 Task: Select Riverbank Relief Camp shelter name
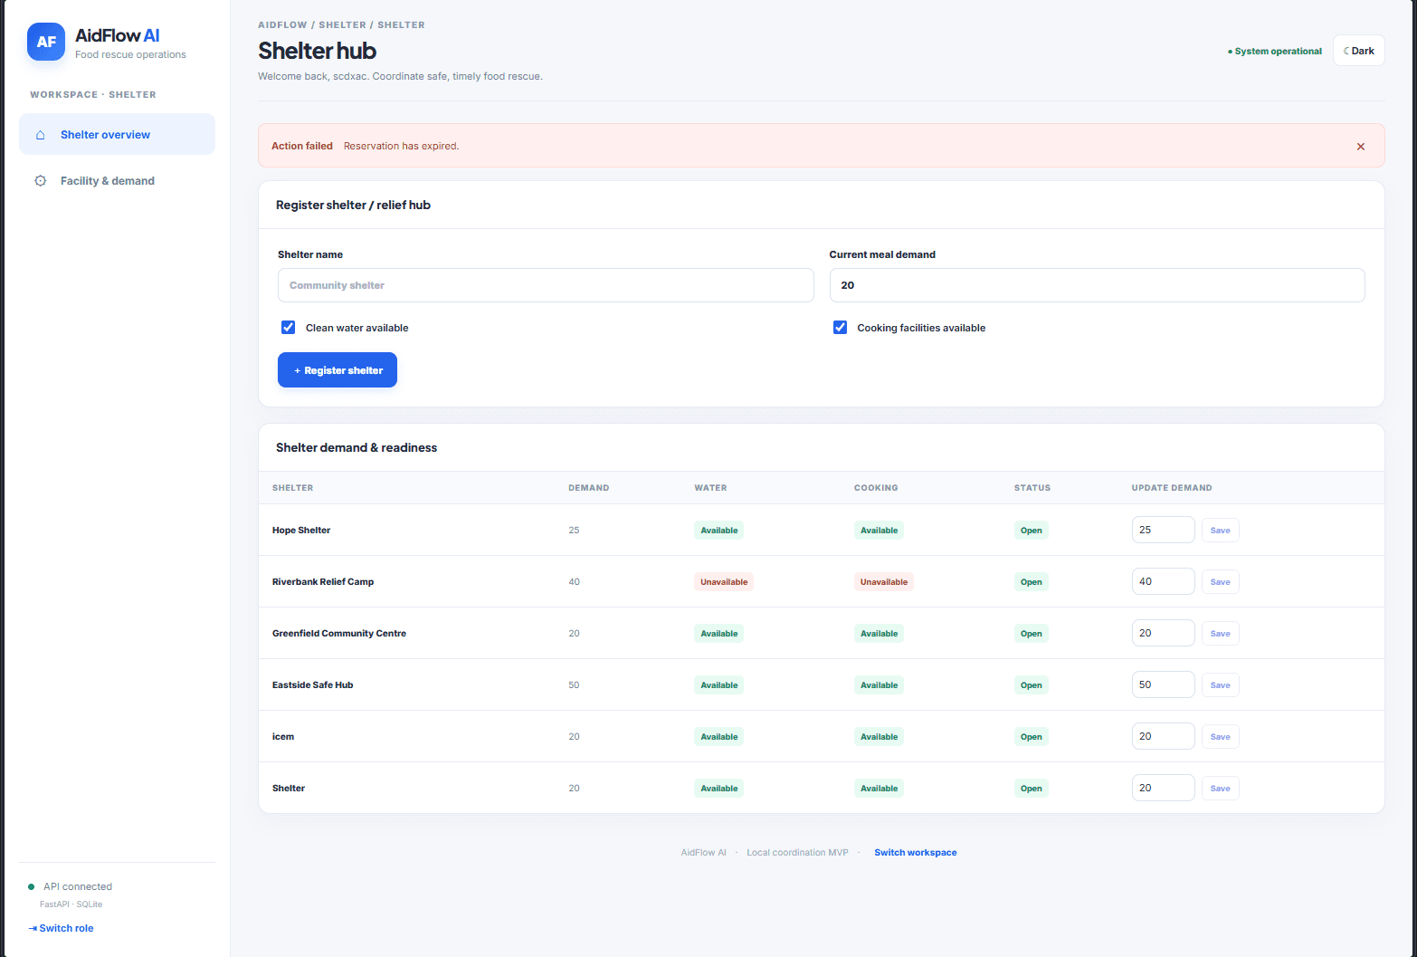click(323, 582)
